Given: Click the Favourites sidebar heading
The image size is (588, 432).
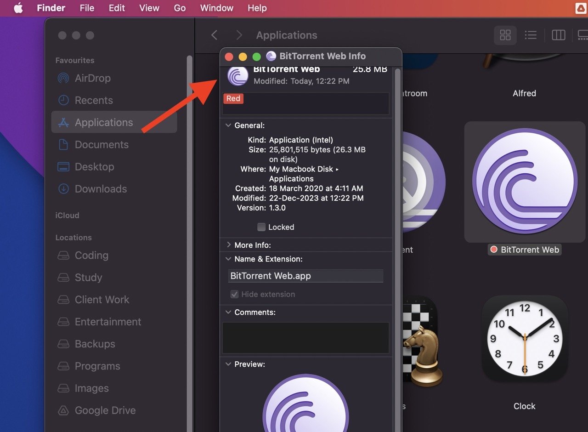Looking at the screenshot, I should (x=75, y=60).
